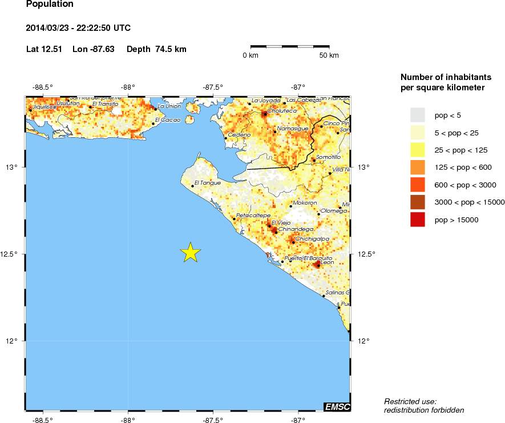
Task: Click the Chinandega city marker
Action: pyautogui.click(x=275, y=232)
